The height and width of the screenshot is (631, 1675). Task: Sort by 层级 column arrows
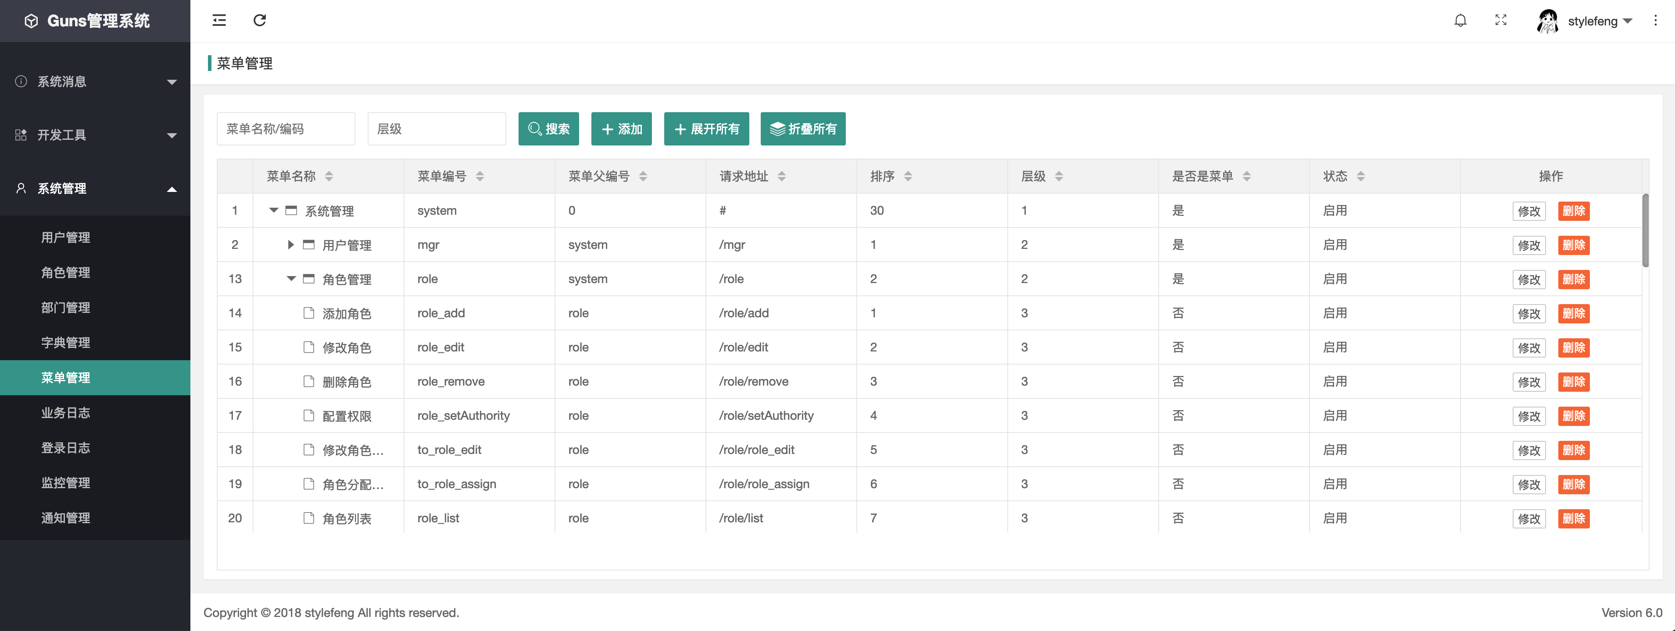pyautogui.click(x=1059, y=176)
